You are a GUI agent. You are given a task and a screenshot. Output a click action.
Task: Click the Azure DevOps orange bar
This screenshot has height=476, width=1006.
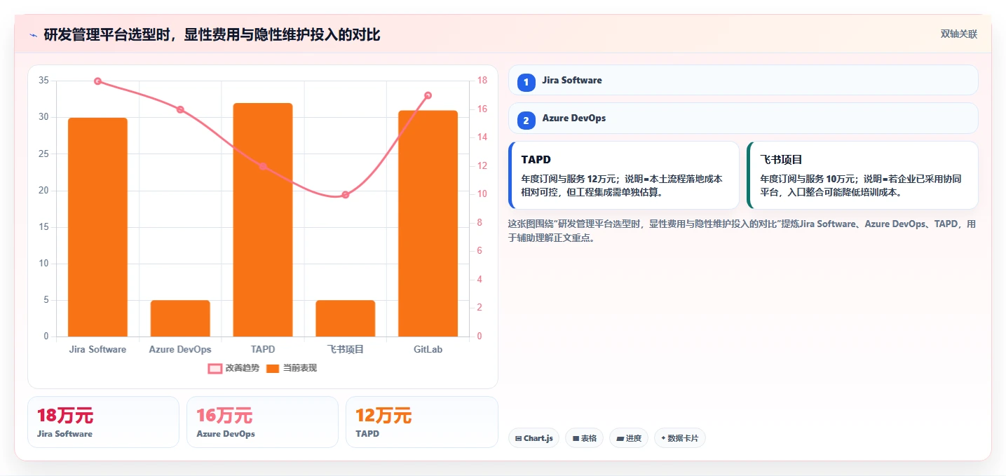(x=180, y=318)
